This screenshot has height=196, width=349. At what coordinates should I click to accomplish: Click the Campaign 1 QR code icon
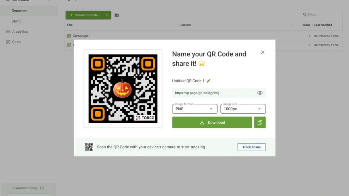(69, 36)
